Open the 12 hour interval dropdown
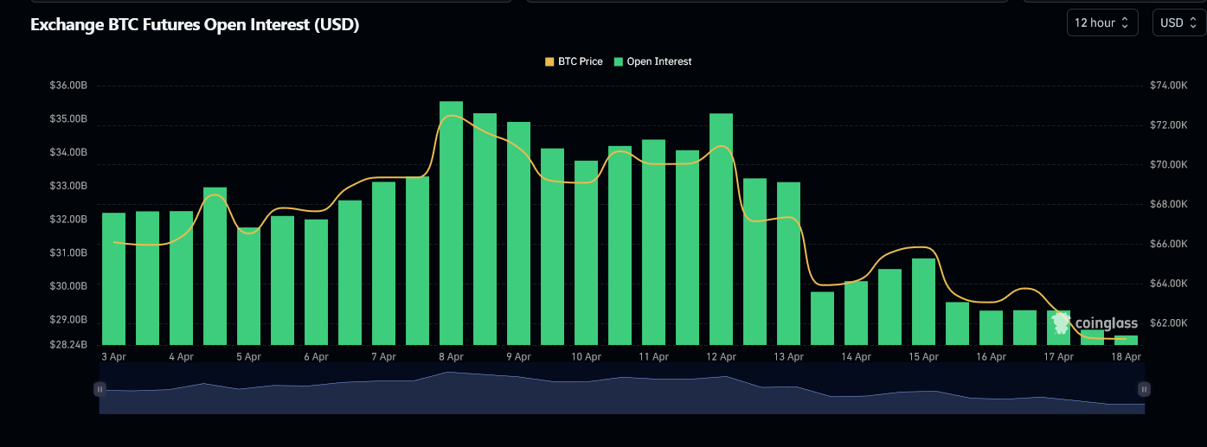This screenshot has height=447, width=1207. [x=1101, y=23]
